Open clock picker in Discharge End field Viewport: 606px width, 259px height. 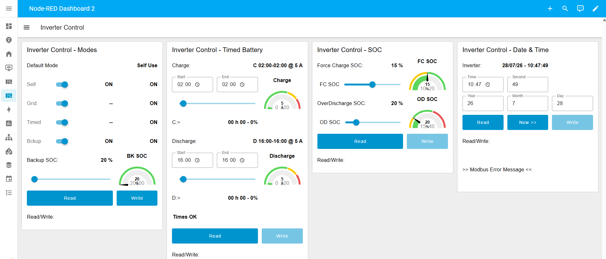click(x=242, y=160)
